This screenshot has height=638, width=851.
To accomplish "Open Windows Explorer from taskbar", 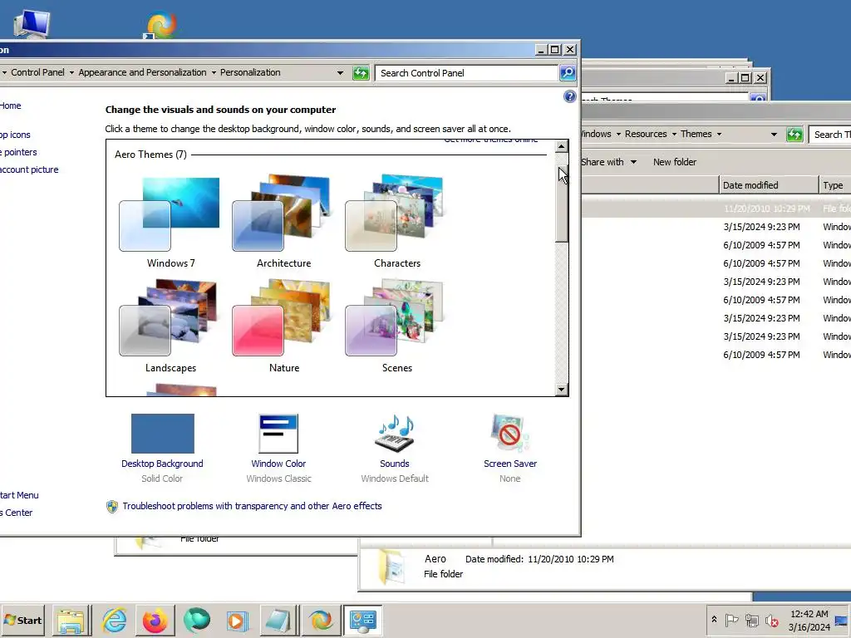I will (71, 621).
